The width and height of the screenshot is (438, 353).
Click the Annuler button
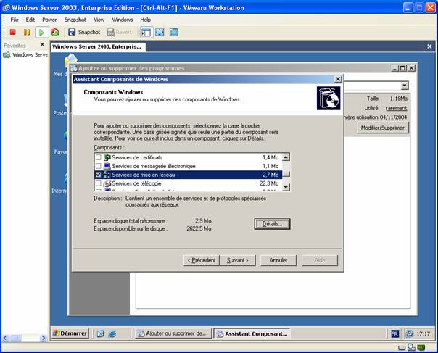pos(278,260)
